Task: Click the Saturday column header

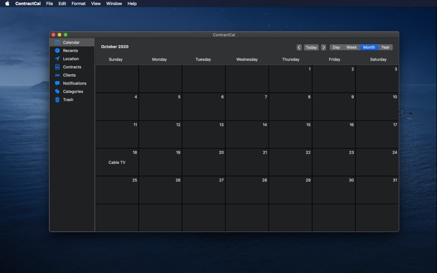Action: click(x=378, y=60)
